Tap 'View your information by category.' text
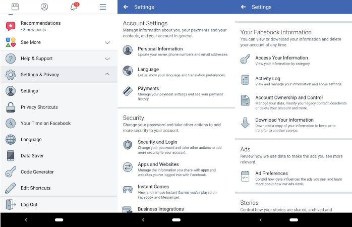Image resolution: width=352 pixels, height=227 pixels. 282,64
